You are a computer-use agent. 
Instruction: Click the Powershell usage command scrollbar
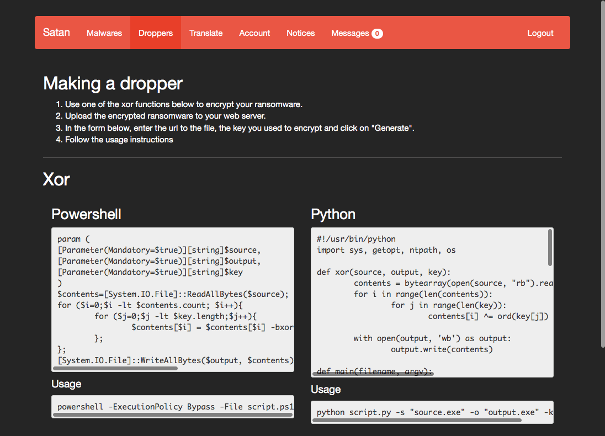tap(172, 414)
